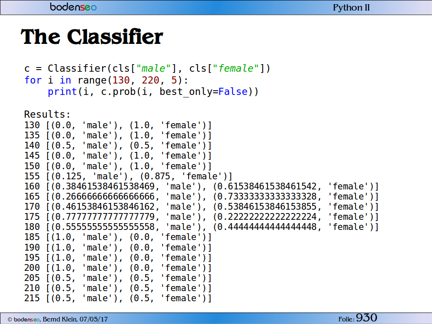The height and width of the screenshot is (324, 432).
Task: Select the slide title 'The Classifier'
Action: 92,37
